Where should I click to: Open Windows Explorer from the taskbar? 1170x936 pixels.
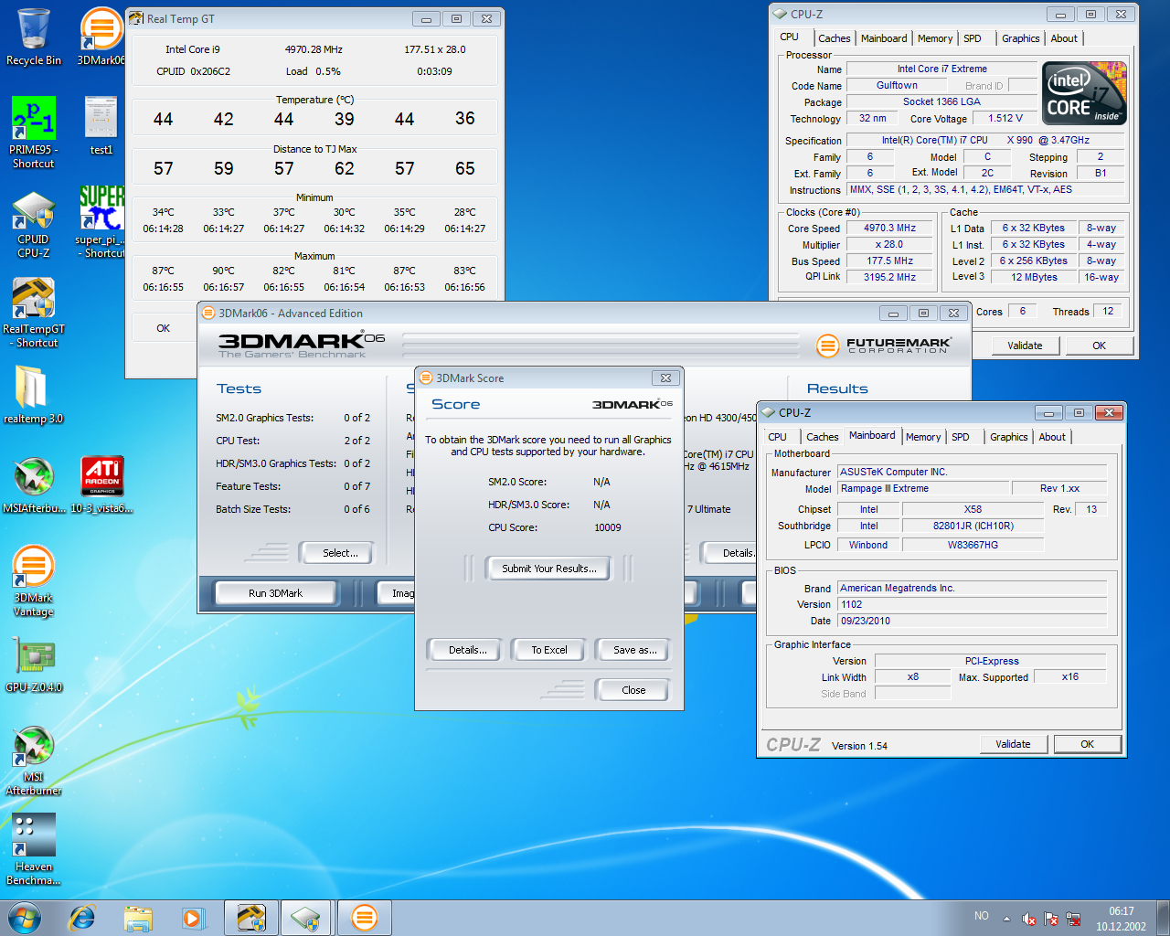(138, 918)
